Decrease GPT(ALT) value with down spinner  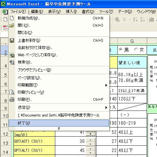pos(90,153)
